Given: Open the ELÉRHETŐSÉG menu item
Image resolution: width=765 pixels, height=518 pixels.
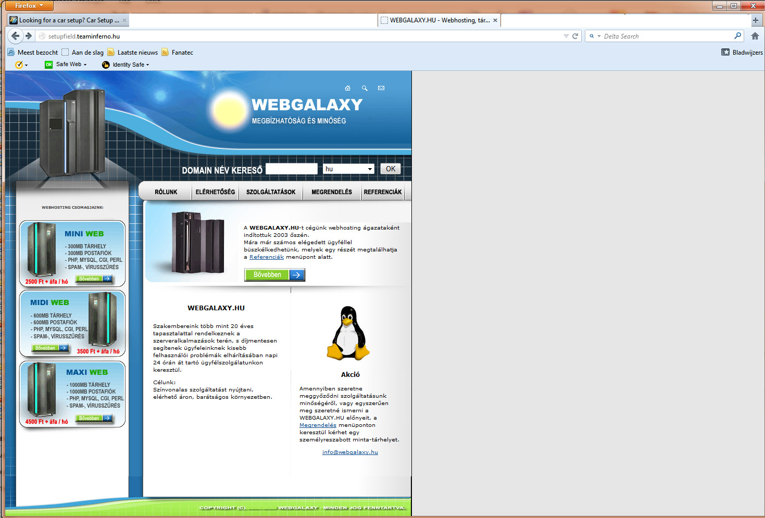Looking at the screenshot, I should (215, 192).
